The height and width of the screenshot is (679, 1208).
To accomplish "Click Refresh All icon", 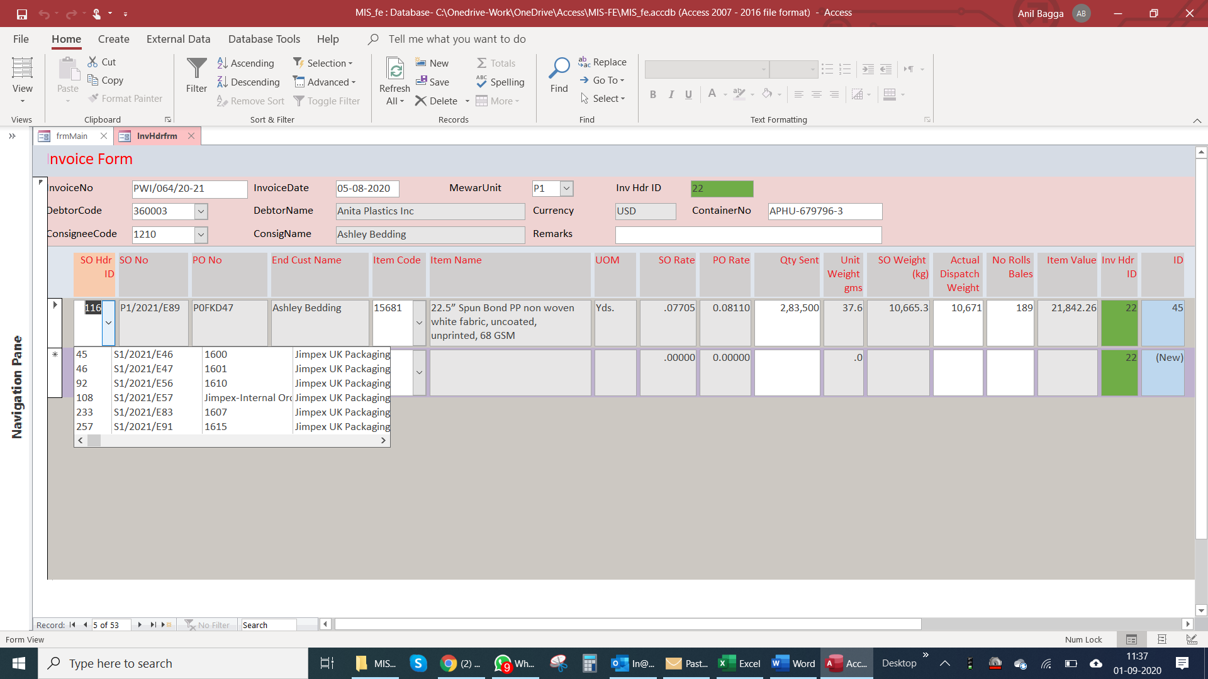I will [x=394, y=69].
